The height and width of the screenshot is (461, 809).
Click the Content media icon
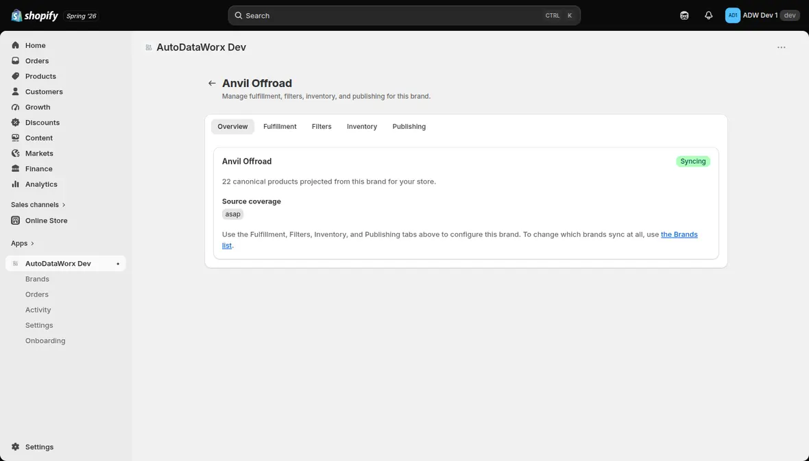tap(16, 138)
